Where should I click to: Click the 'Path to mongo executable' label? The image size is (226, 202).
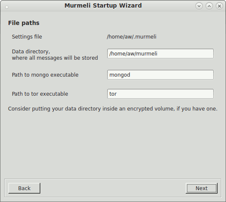coord(45,75)
